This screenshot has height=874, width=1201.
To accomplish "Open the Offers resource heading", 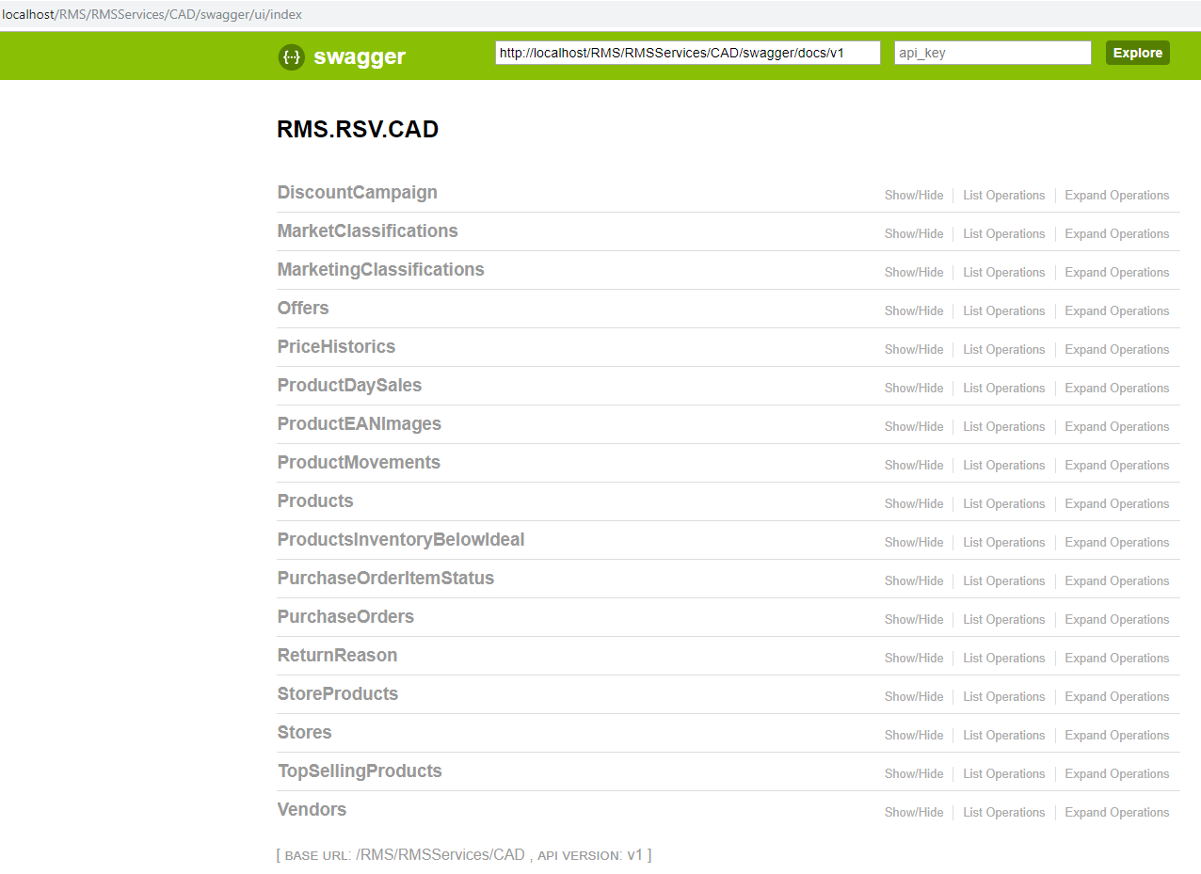I will coord(303,308).
